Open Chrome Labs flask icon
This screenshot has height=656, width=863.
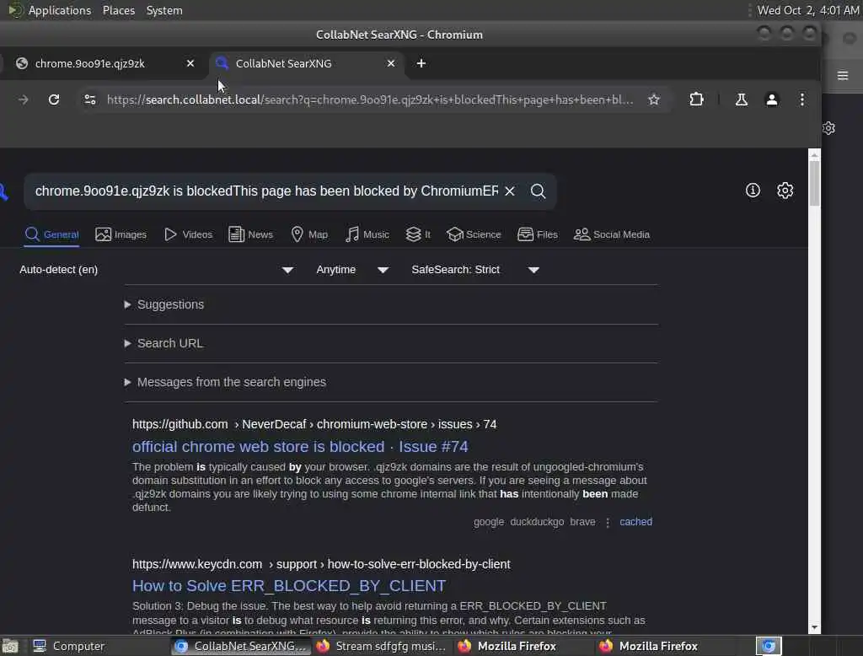point(742,99)
